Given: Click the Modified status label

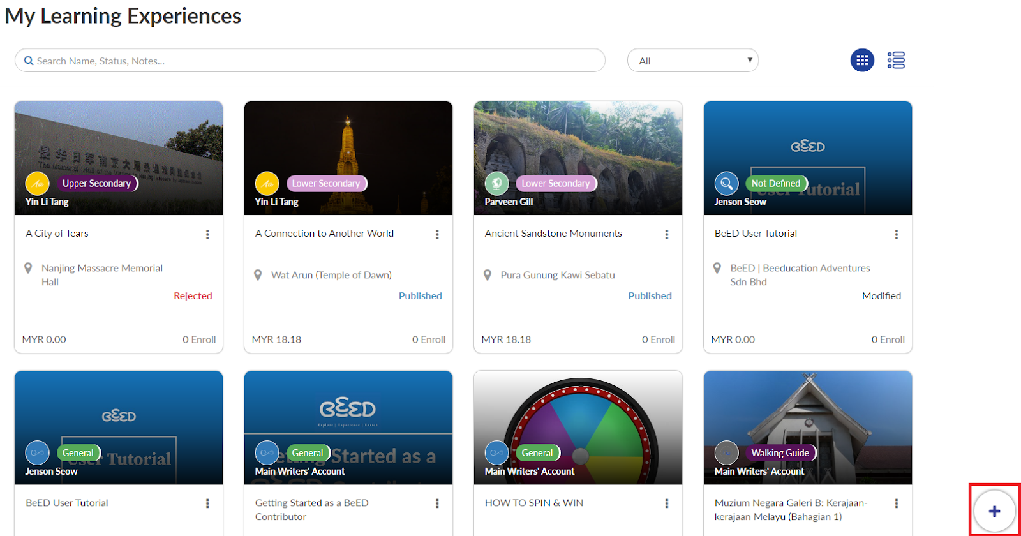Looking at the screenshot, I should click(x=882, y=296).
